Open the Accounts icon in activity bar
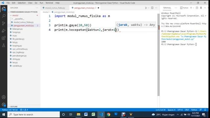210x118 pixels. (x=4, y=97)
